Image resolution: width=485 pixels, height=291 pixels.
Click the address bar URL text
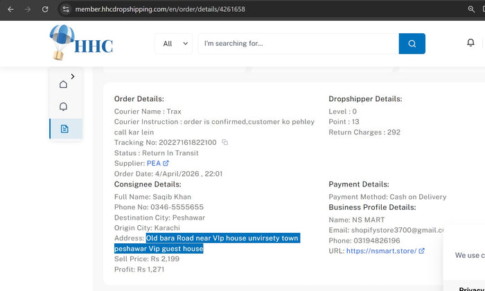pyautogui.click(x=160, y=9)
